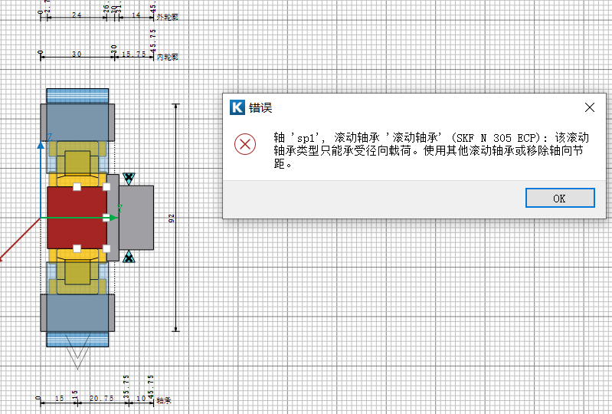The height and width of the screenshot is (414, 612).
Task: Click the 14 dimension value in outer contour row
Action: pyautogui.click(x=136, y=15)
